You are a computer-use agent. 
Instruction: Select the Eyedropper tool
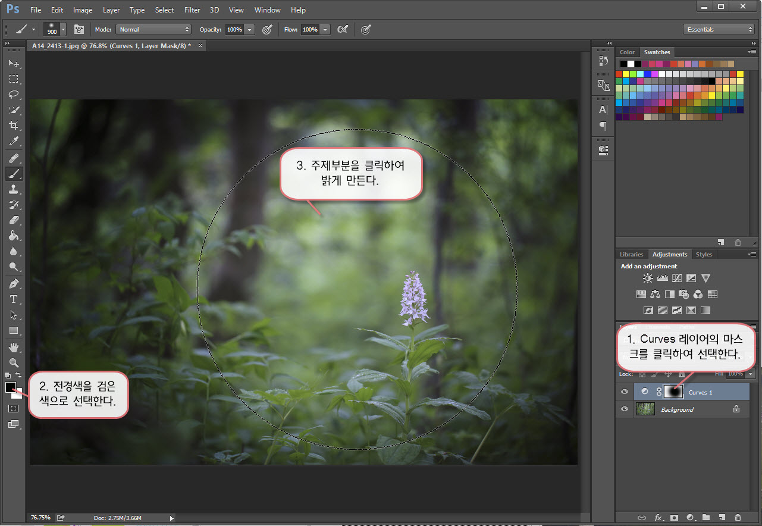pos(14,141)
